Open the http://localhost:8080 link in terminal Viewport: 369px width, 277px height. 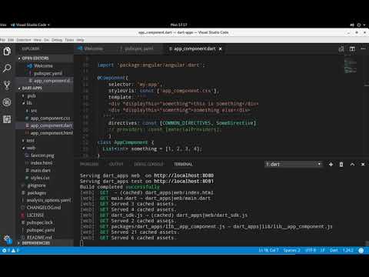[184, 175]
